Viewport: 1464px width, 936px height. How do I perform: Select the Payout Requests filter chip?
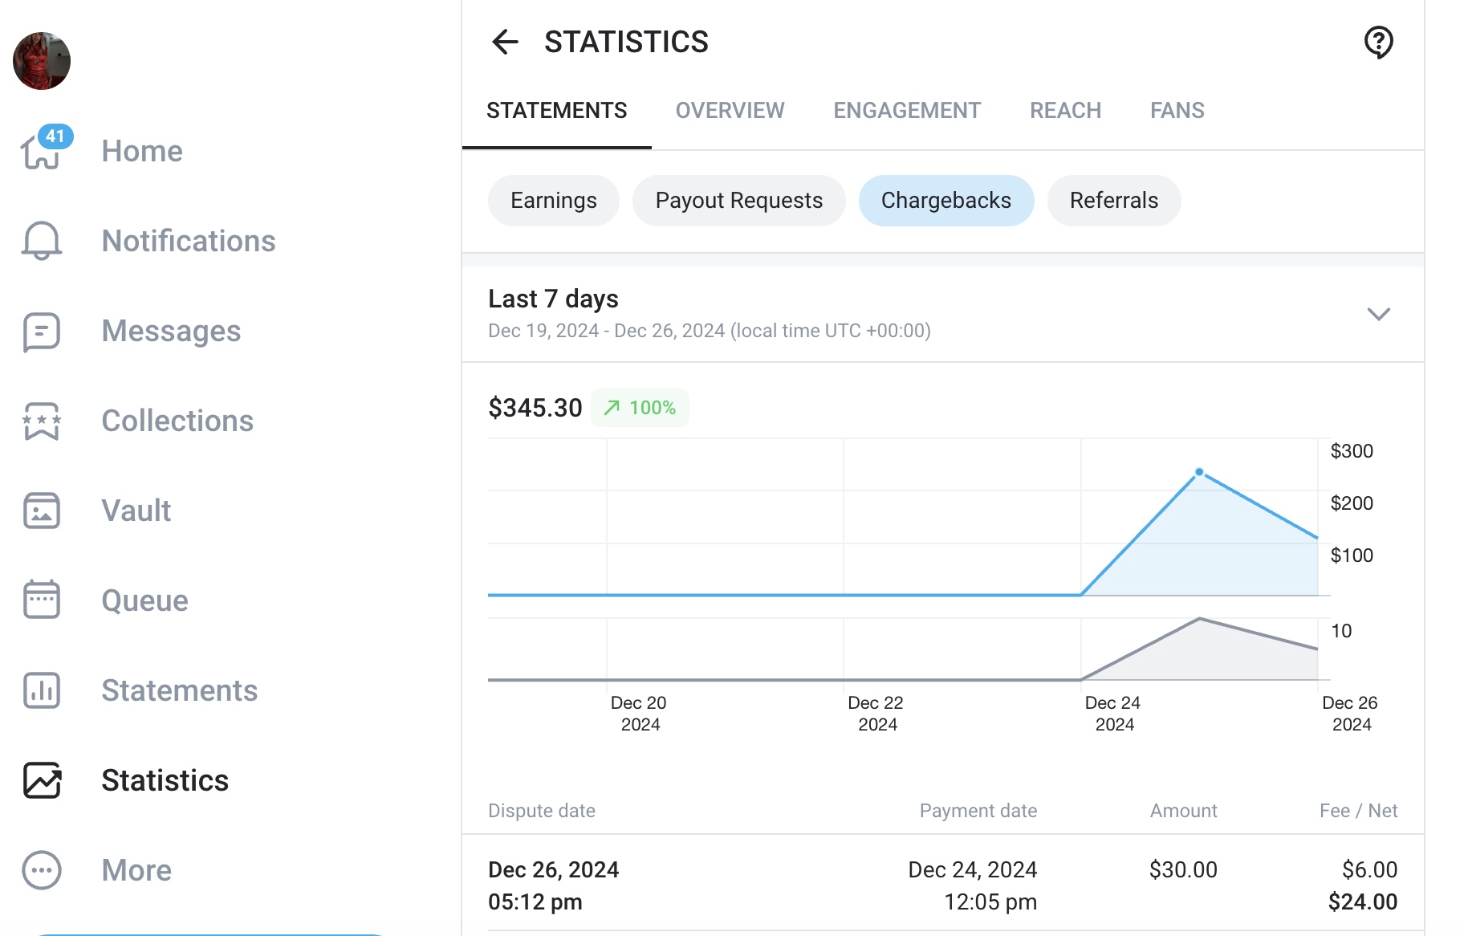click(x=738, y=201)
